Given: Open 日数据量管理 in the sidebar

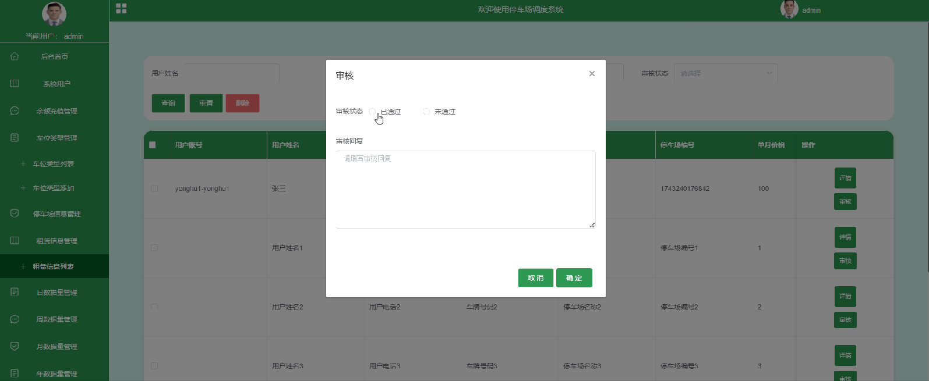Looking at the screenshot, I should pyautogui.click(x=56, y=293).
